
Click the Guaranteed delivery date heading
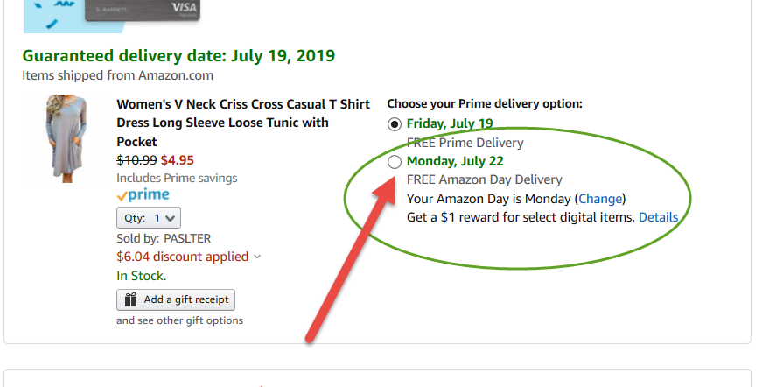pos(178,56)
